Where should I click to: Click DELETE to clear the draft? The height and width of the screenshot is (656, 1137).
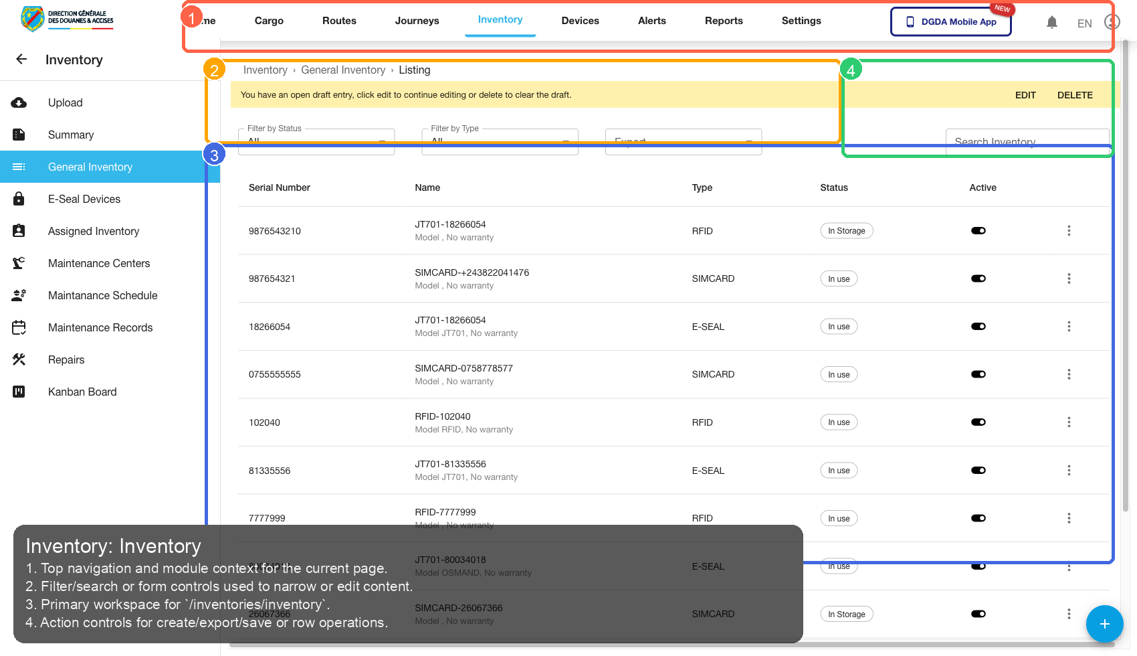click(1074, 95)
